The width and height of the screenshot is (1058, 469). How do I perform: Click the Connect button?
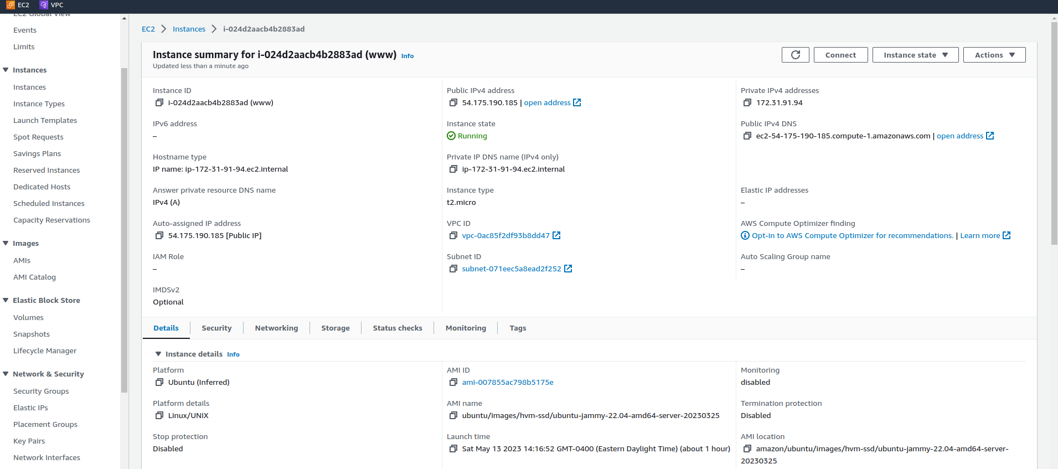(x=840, y=55)
